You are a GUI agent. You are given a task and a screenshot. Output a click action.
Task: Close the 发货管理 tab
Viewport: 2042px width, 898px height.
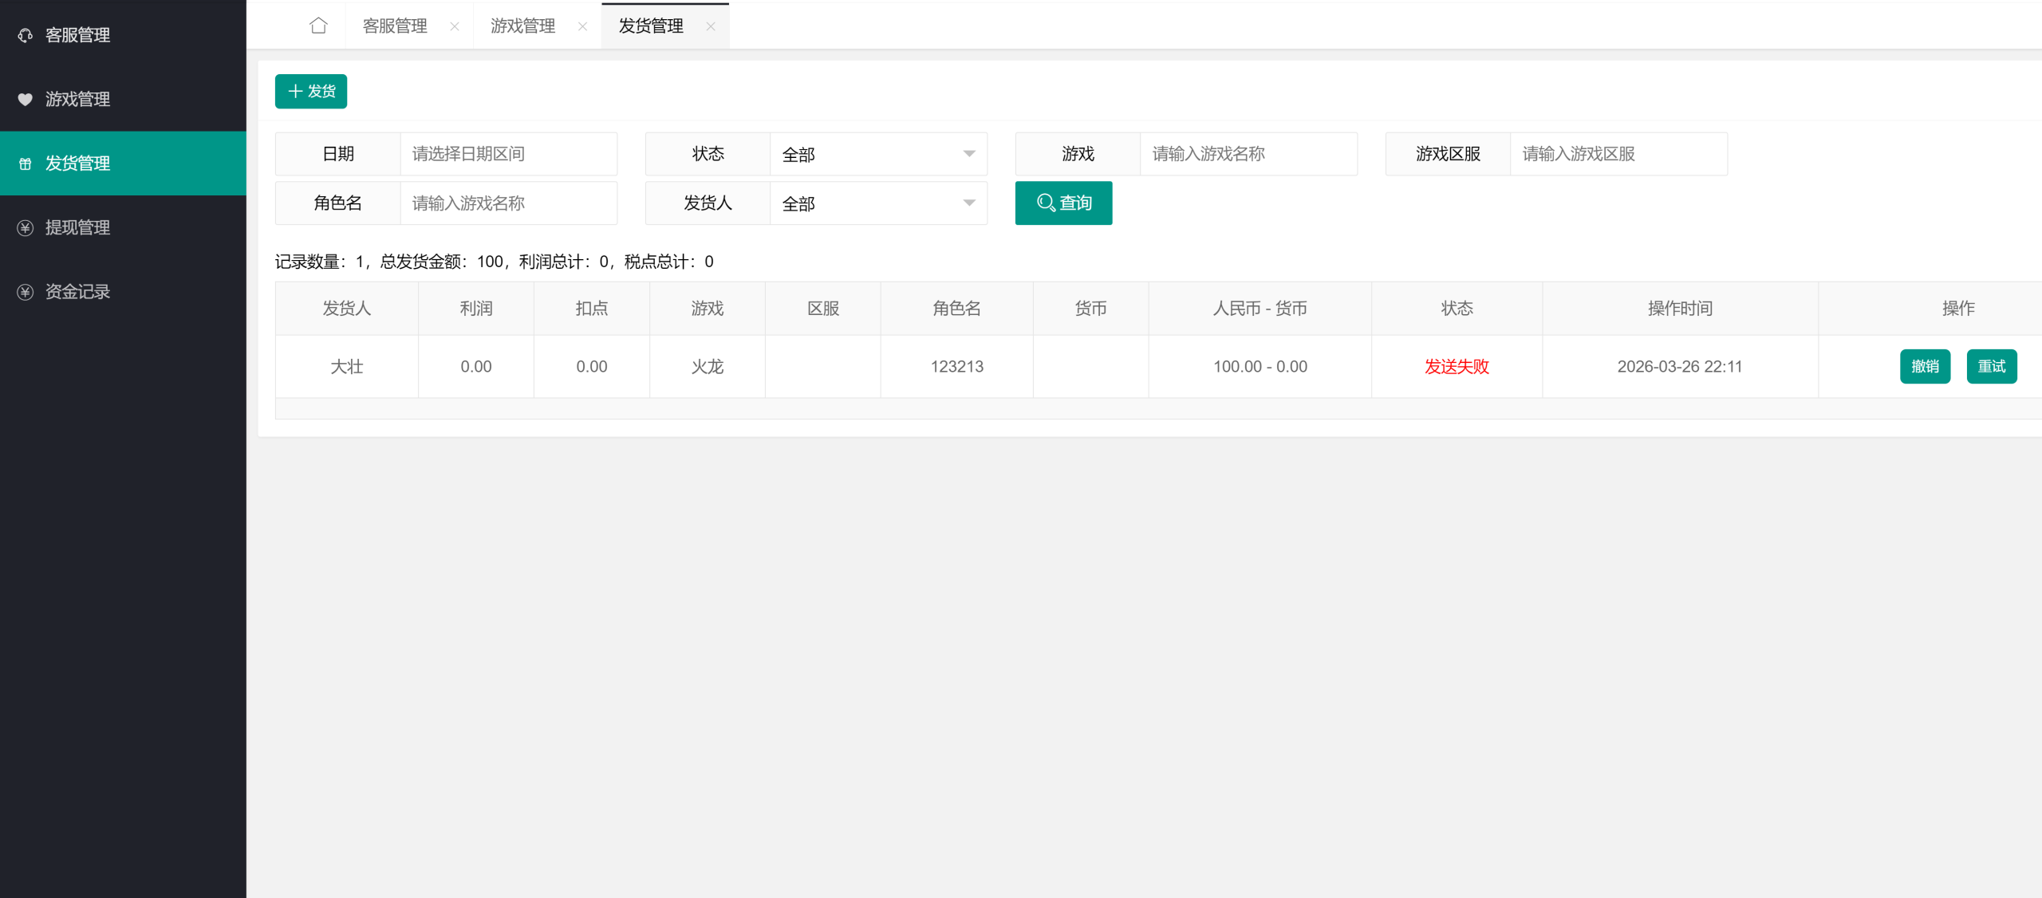[x=711, y=26]
